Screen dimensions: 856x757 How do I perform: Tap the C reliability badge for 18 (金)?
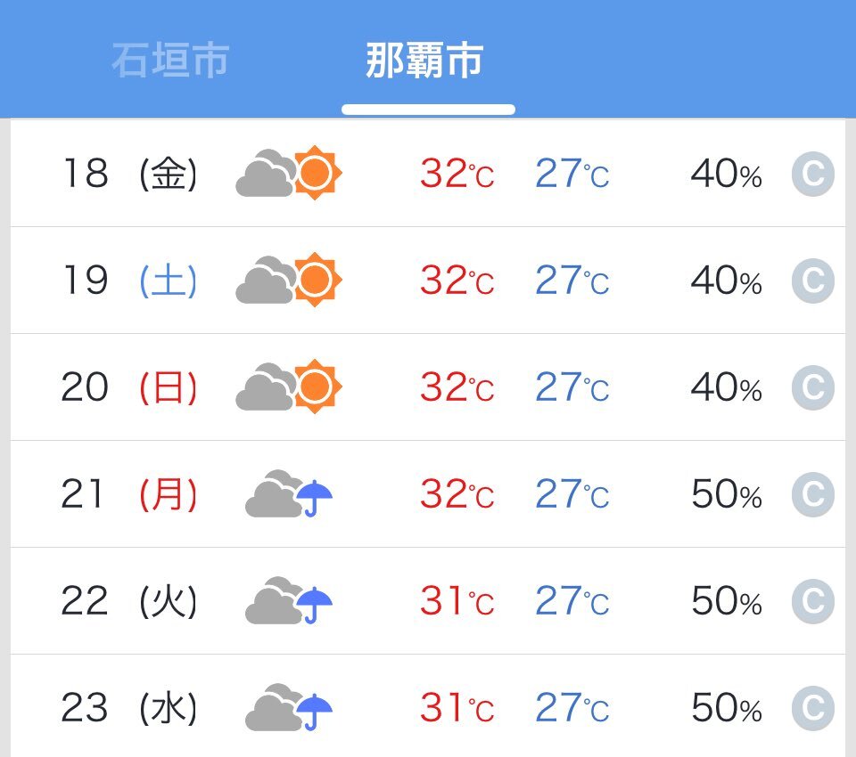click(x=813, y=174)
